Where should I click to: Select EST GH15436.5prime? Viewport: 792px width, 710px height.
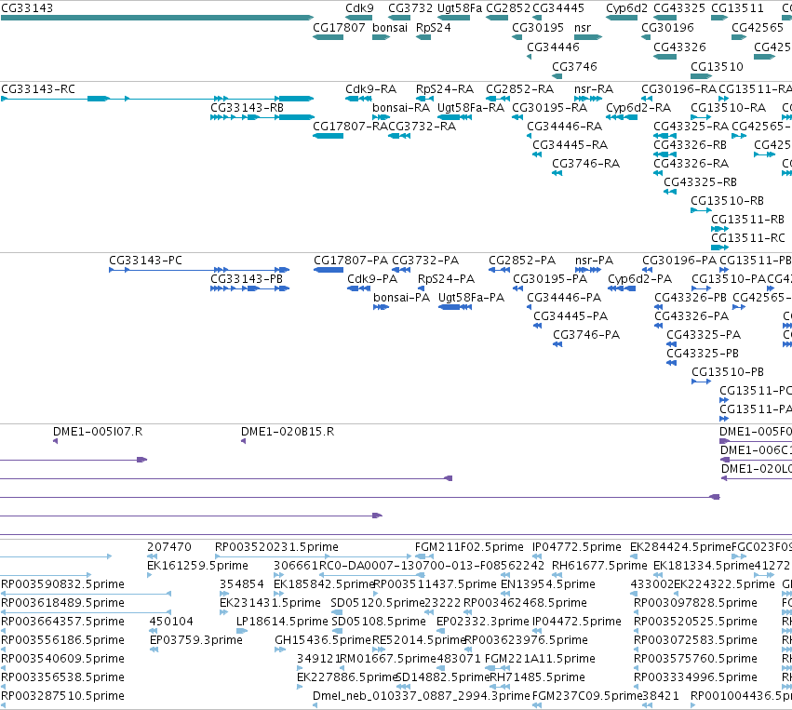323,641
